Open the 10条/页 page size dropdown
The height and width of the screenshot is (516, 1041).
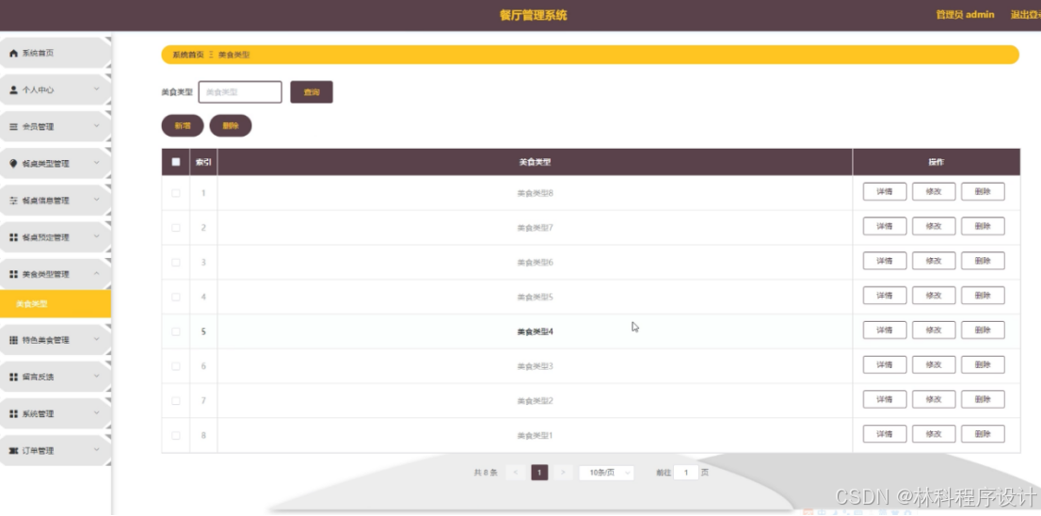click(607, 473)
